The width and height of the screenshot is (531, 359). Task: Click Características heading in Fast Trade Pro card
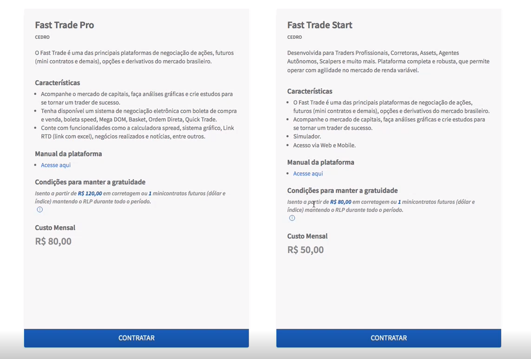click(58, 83)
